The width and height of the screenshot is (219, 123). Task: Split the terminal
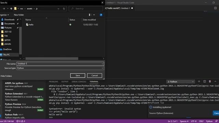coord(205,81)
